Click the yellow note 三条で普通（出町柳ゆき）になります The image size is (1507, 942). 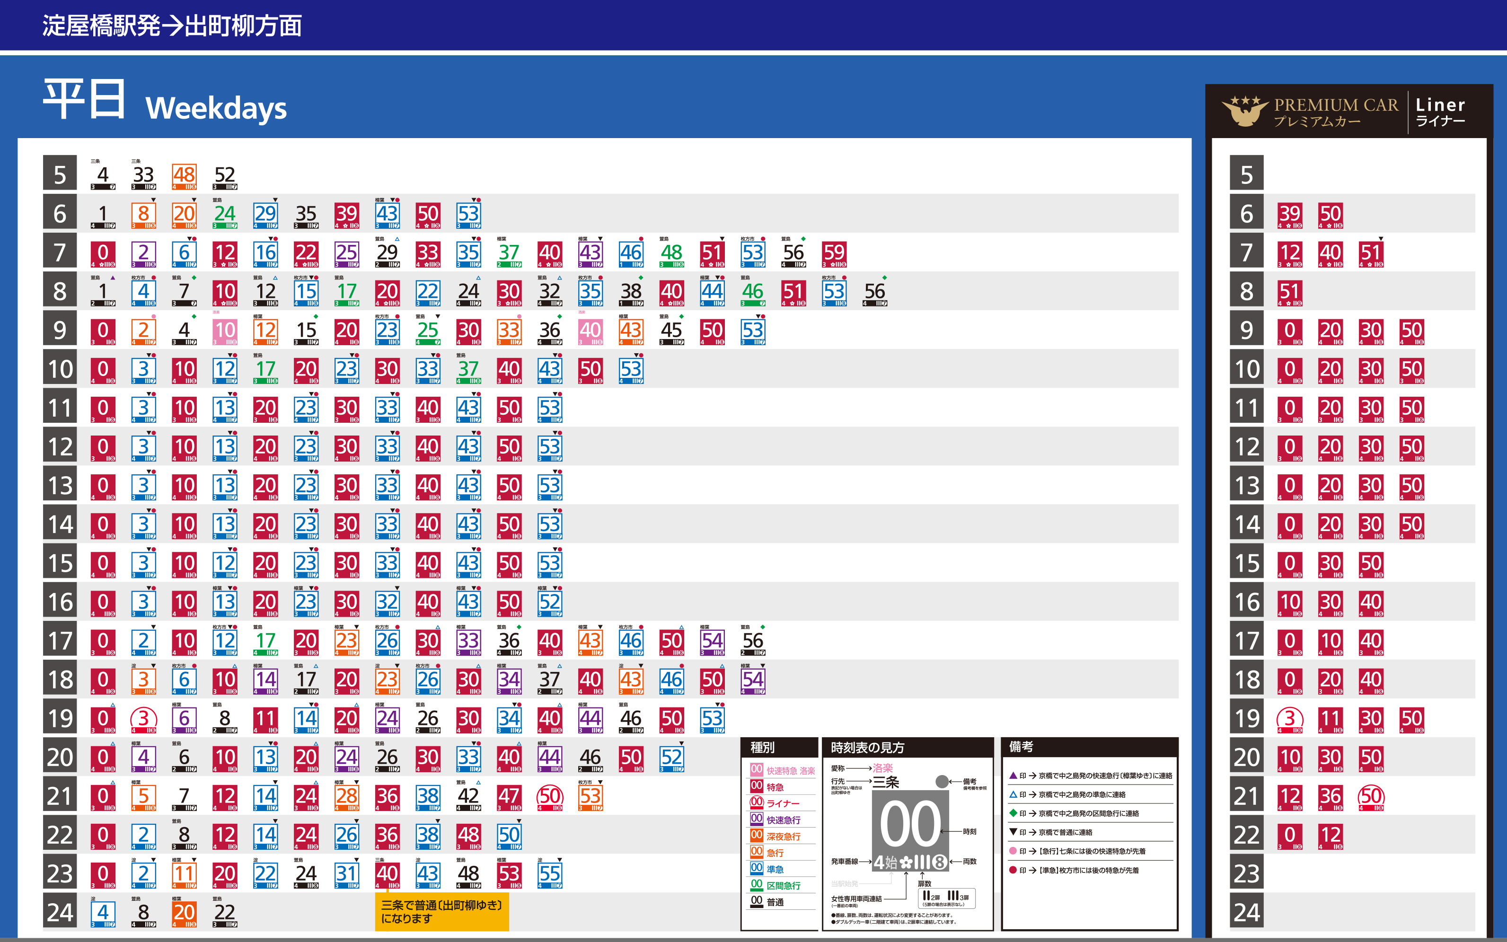coord(442,911)
